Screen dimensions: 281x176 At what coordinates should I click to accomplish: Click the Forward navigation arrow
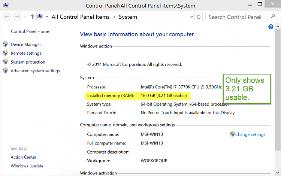(17, 16)
